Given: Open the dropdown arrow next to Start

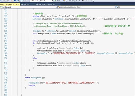Looking at the screenshot, I should pos(61,1).
